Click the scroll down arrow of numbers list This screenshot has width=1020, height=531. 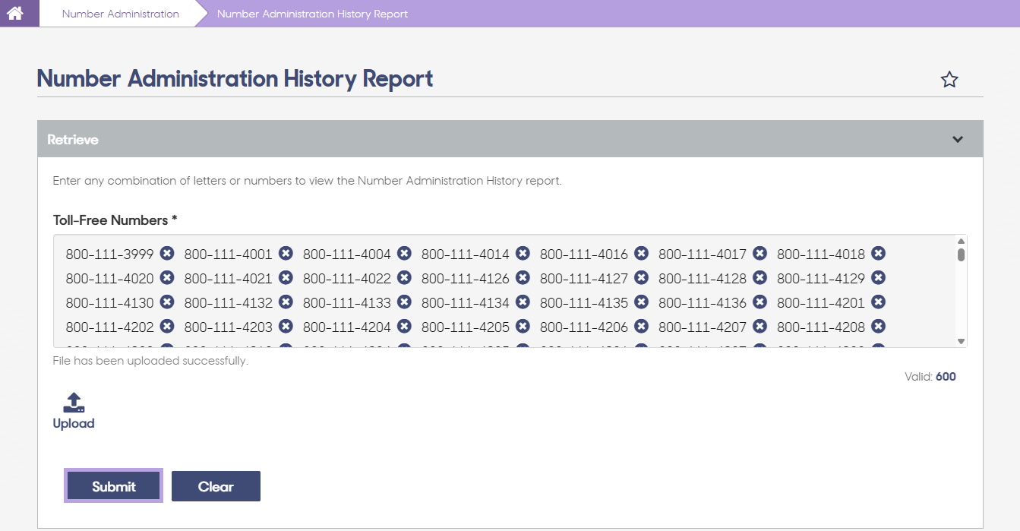[x=962, y=341]
